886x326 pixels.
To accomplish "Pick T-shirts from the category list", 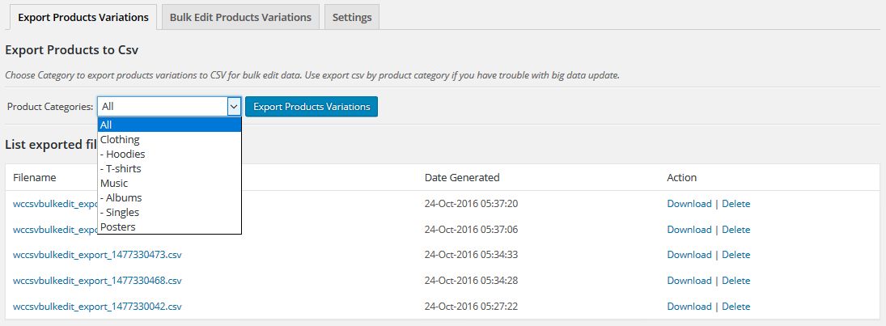I will pos(121,168).
